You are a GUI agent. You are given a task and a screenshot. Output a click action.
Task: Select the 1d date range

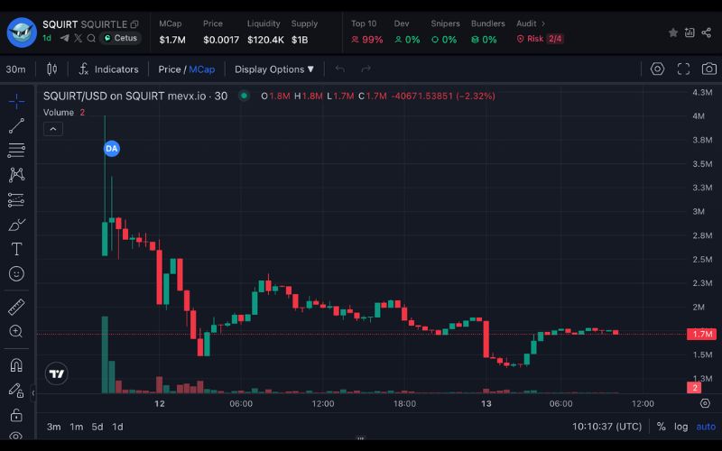click(x=118, y=427)
